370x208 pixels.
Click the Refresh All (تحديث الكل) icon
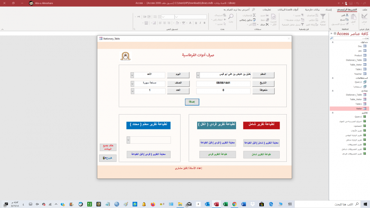pyautogui.click(x=273, y=17)
